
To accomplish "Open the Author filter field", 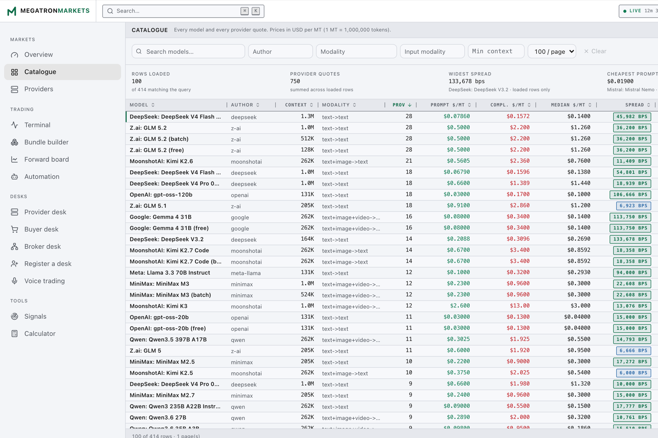I will click(280, 51).
